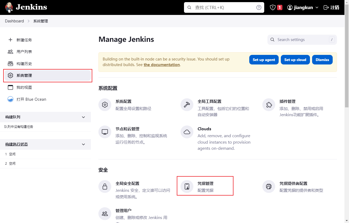Click the slash shortcut hint in Search settings
Screen dimensions: 349x223
click(x=332, y=40)
